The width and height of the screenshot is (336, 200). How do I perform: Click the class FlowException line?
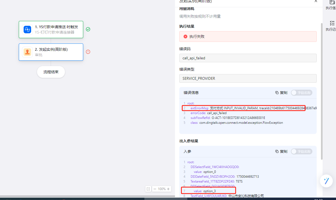[x=237, y=123]
